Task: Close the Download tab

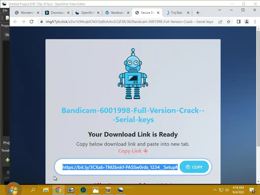Action: (x=68, y=13)
